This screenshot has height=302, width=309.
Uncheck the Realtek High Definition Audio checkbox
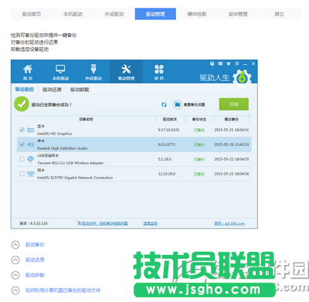[x=22, y=144]
